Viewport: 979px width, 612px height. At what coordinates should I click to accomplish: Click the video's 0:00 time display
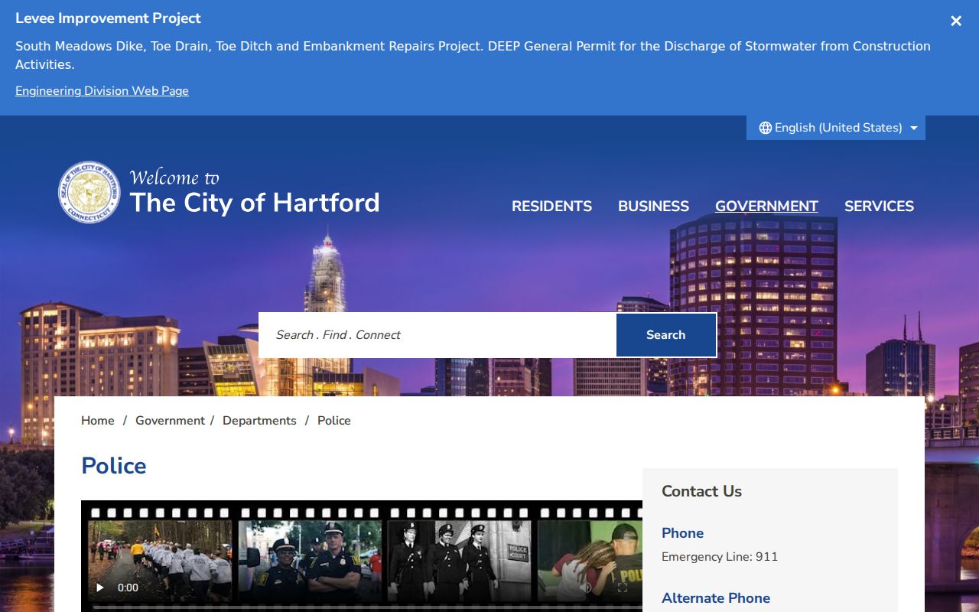pos(128,588)
